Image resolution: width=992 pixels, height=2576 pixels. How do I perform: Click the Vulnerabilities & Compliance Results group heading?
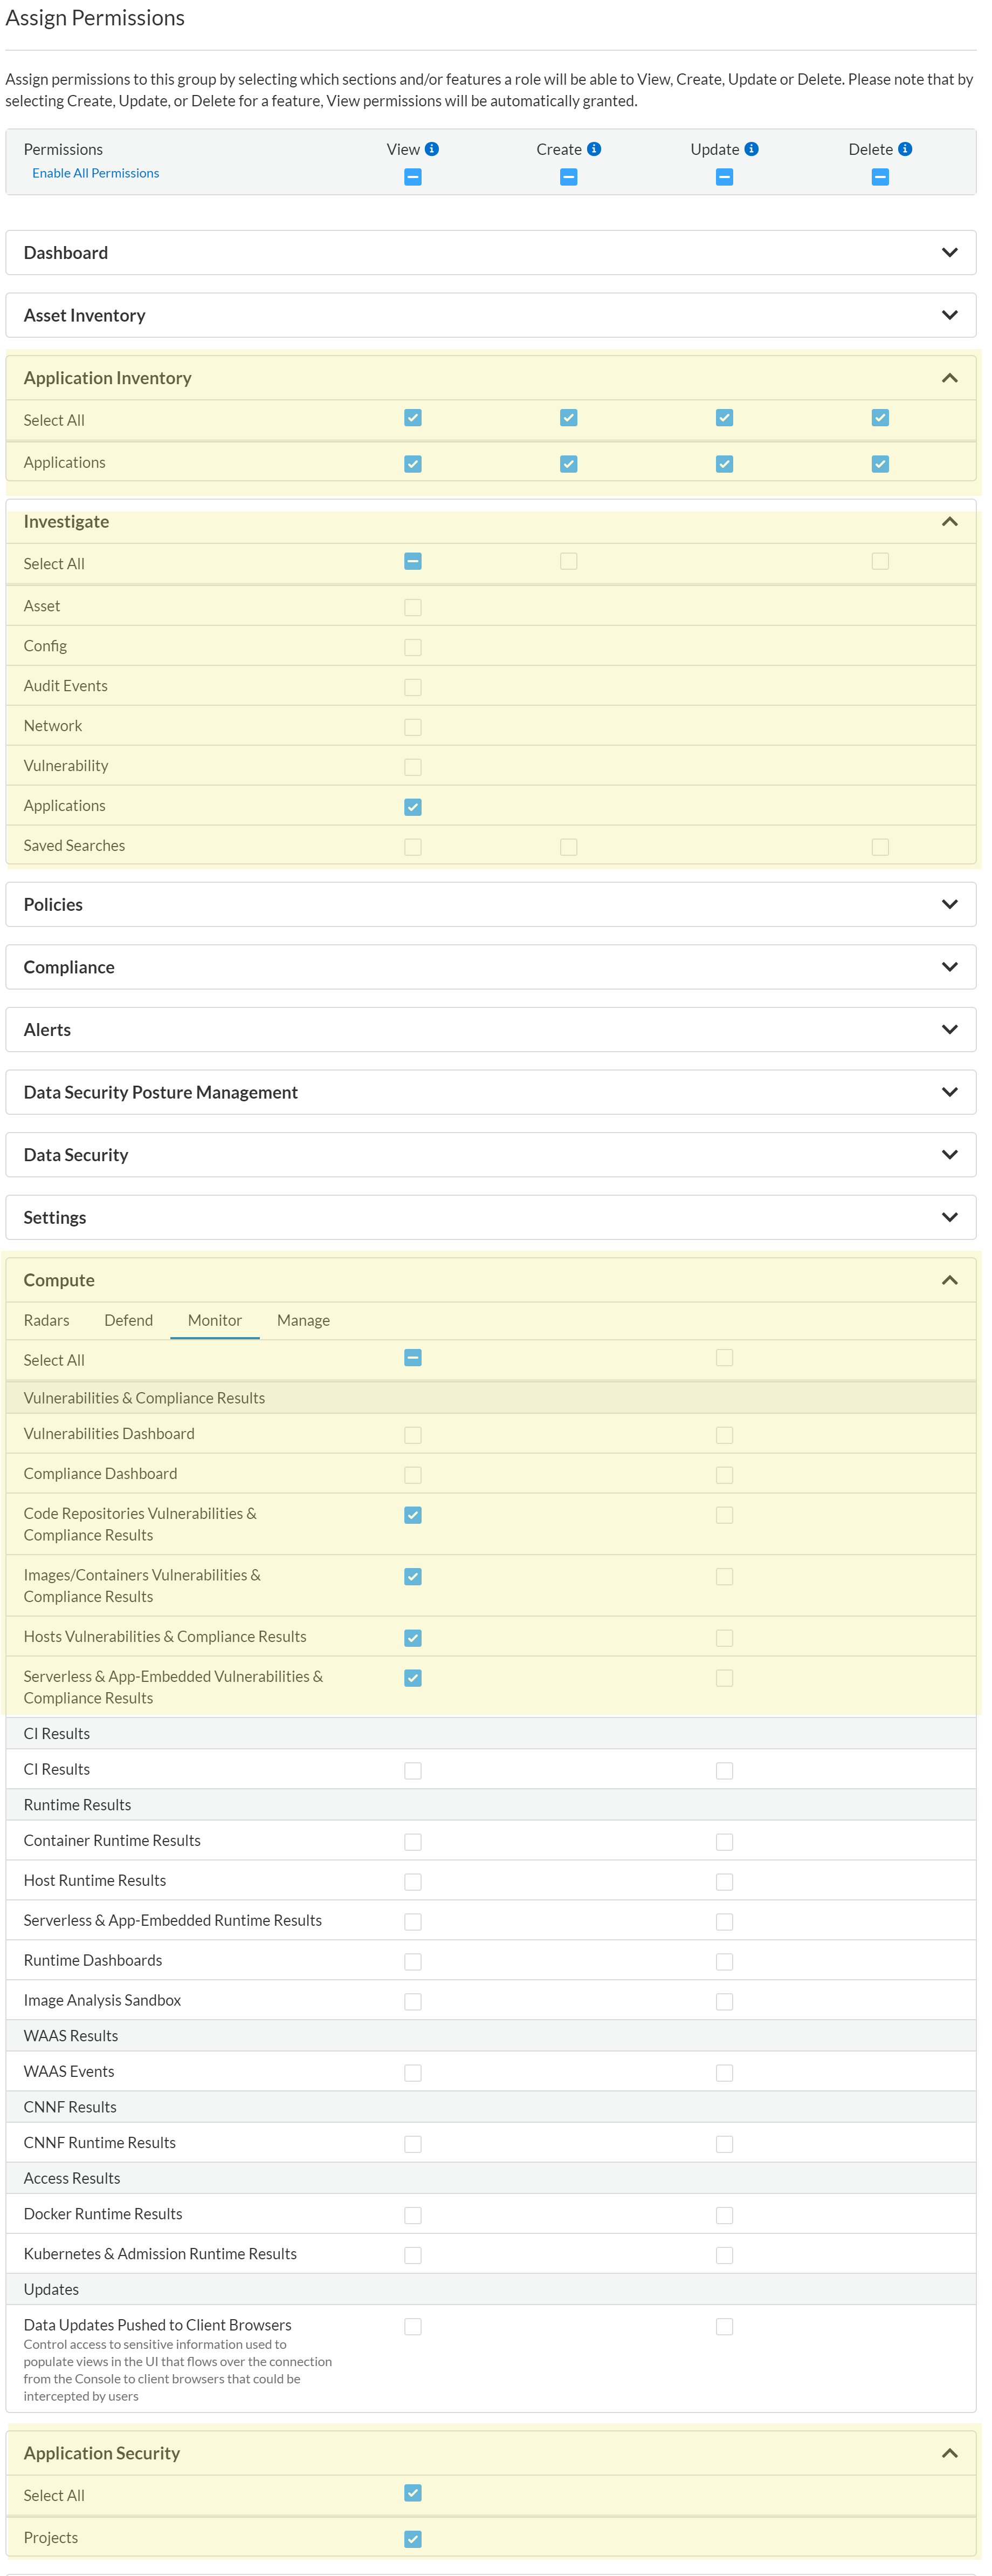tap(145, 1398)
